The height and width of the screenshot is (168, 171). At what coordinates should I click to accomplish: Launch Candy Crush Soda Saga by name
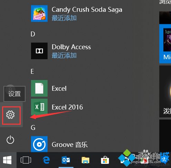87,10
